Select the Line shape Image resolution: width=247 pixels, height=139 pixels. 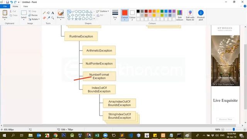point(69,12)
